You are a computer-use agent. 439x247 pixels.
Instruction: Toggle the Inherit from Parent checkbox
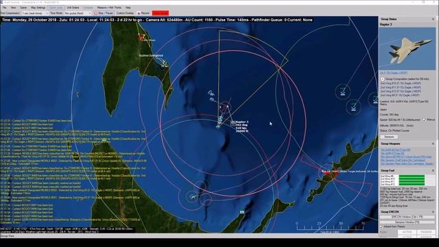tap(381, 226)
